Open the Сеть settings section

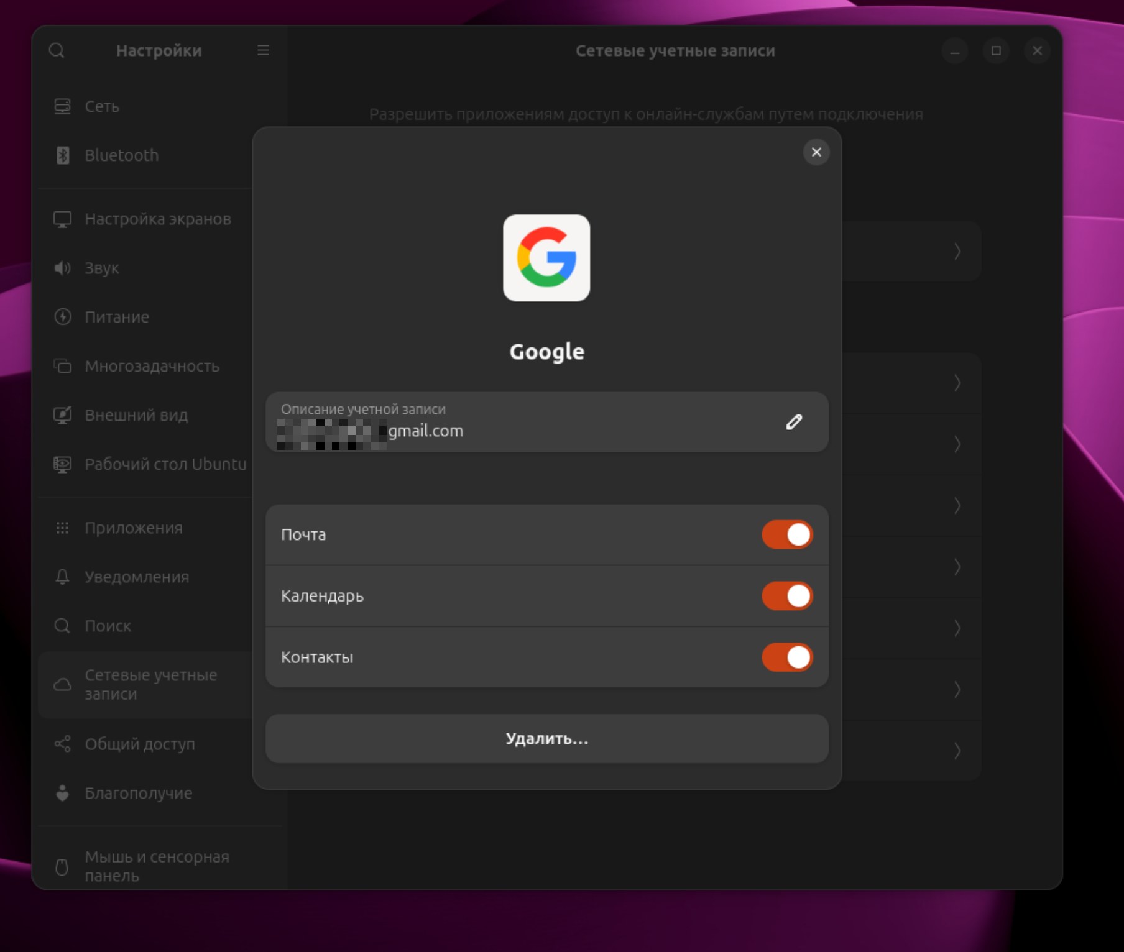102,106
